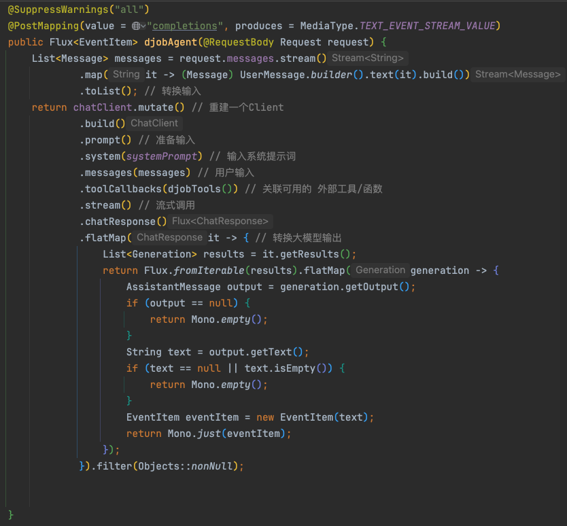Click the Stream<String> inlay type hint

tap(368, 58)
